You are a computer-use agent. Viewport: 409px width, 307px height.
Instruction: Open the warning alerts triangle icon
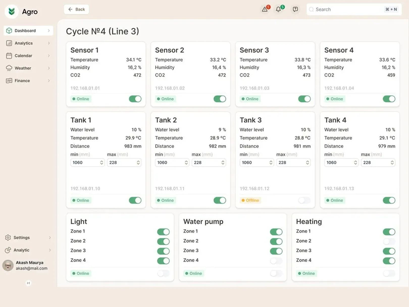(x=265, y=9)
